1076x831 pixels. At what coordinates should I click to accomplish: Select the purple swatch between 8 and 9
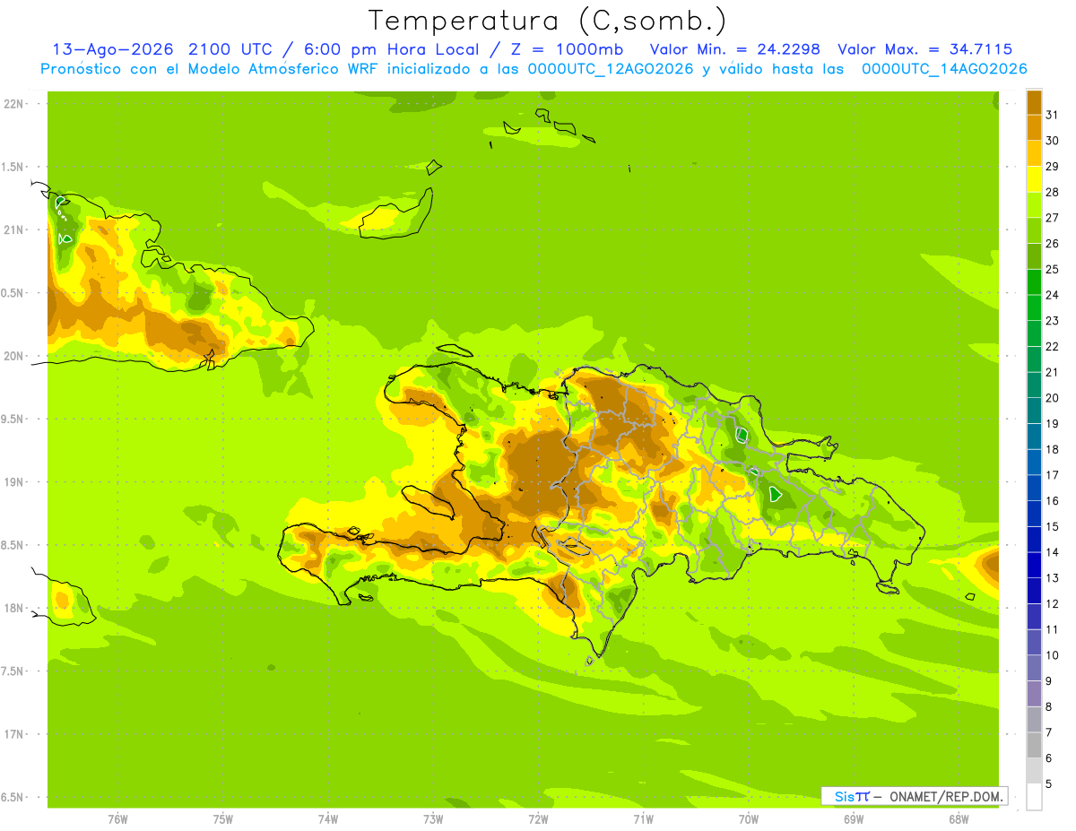pos(1034,694)
